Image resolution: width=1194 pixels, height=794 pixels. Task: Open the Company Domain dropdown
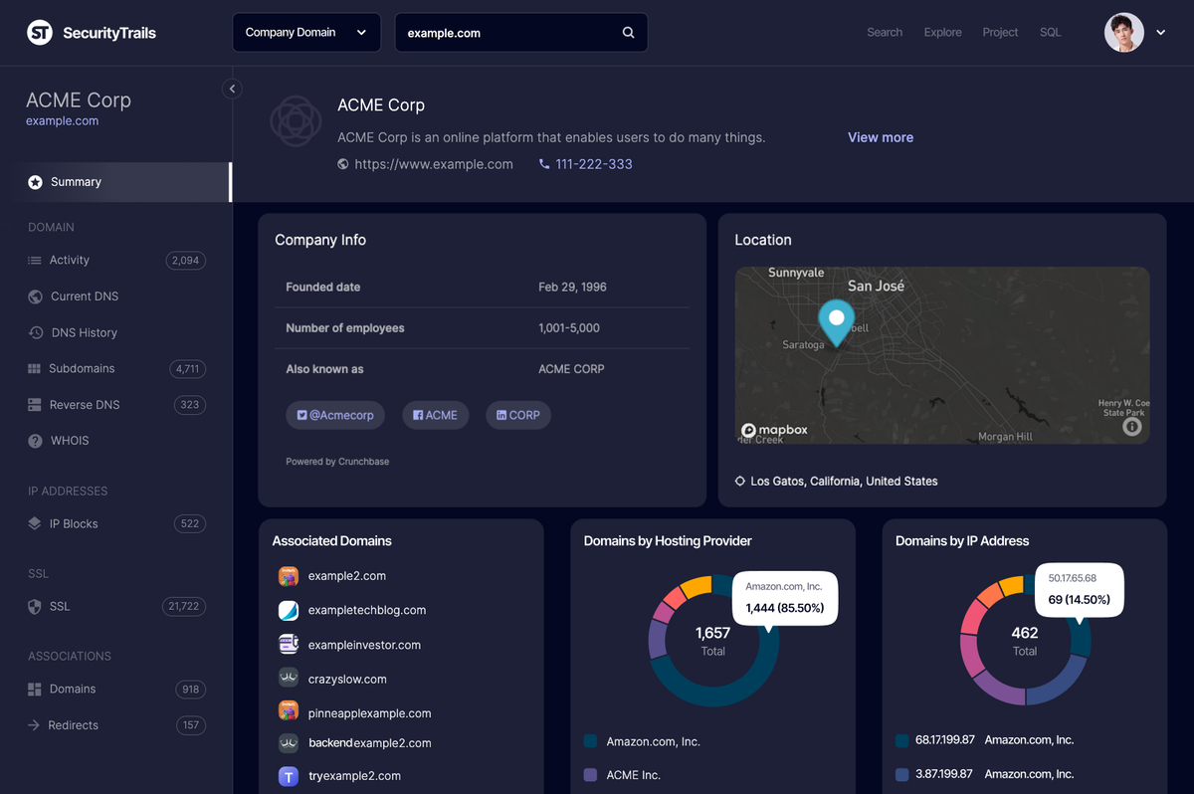pyautogui.click(x=306, y=33)
